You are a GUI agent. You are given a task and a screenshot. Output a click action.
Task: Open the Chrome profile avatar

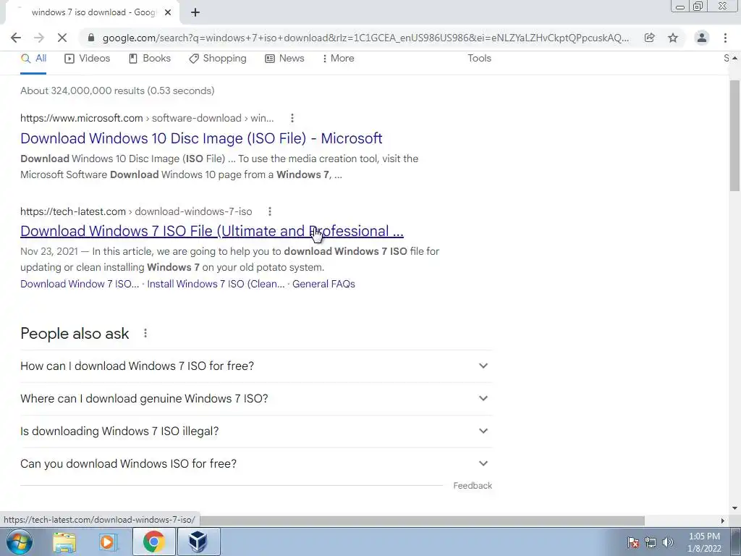click(702, 38)
